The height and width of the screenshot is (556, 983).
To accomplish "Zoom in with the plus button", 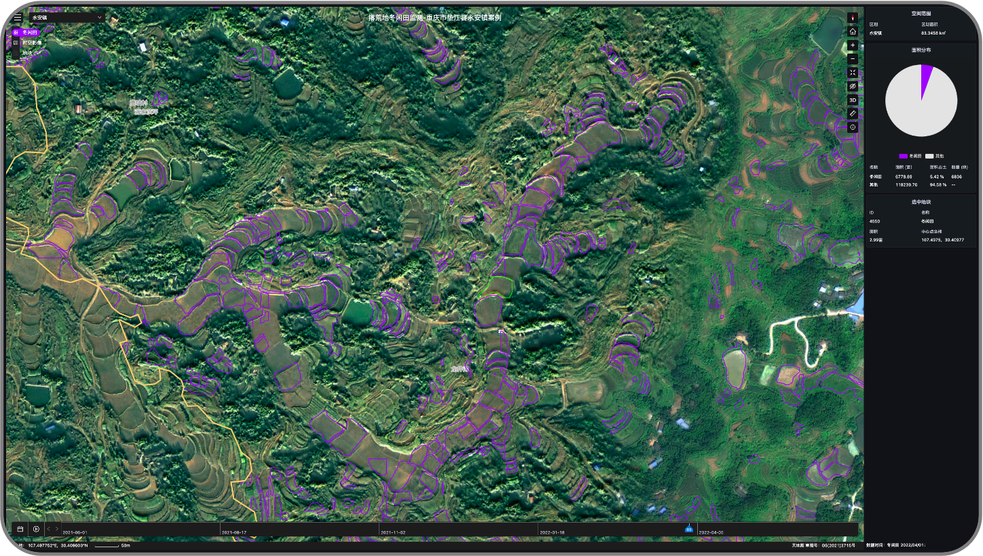I will click(x=853, y=45).
